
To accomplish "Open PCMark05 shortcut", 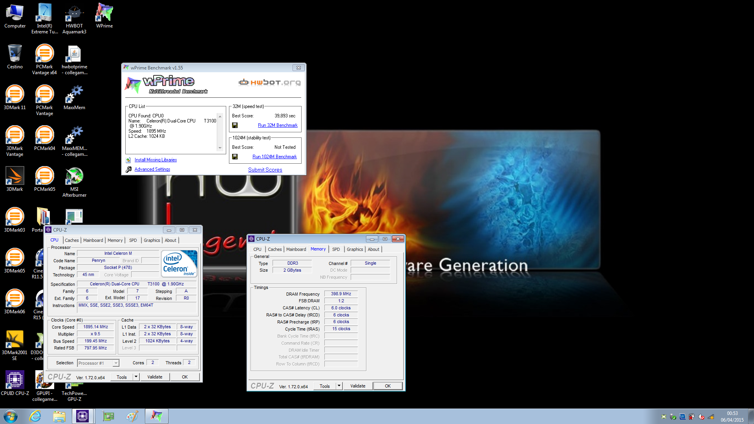I will 44,179.
